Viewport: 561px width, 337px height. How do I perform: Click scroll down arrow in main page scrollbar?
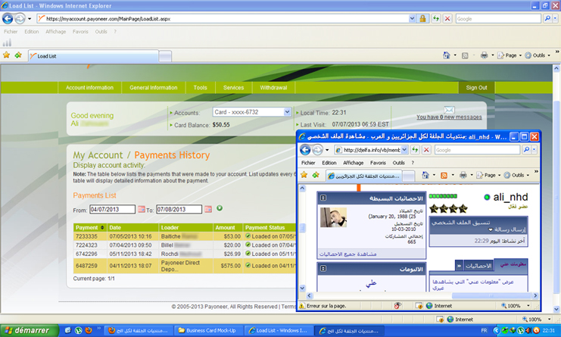tap(556, 309)
